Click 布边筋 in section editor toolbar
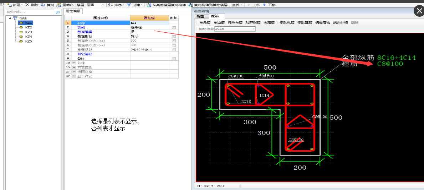Viewport: 424px width, 190px height. 219,23
